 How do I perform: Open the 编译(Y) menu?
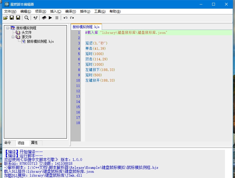(71, 11)
